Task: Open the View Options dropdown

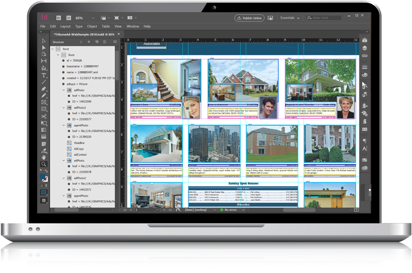Action: (105, 18)
